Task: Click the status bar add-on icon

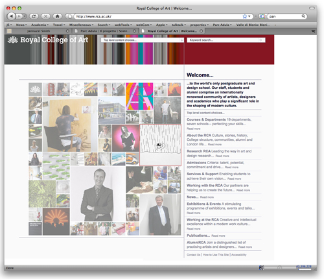Action: 261,268
